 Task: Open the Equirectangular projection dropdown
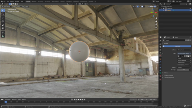[x=184, y=60]
